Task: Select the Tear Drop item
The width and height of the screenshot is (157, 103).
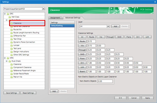Action: tap(18, 39)
